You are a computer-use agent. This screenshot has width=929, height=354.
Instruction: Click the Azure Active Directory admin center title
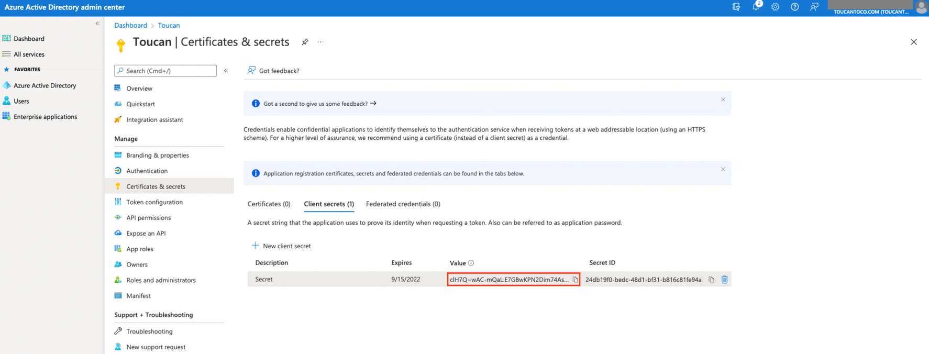[x=64, y=7]
